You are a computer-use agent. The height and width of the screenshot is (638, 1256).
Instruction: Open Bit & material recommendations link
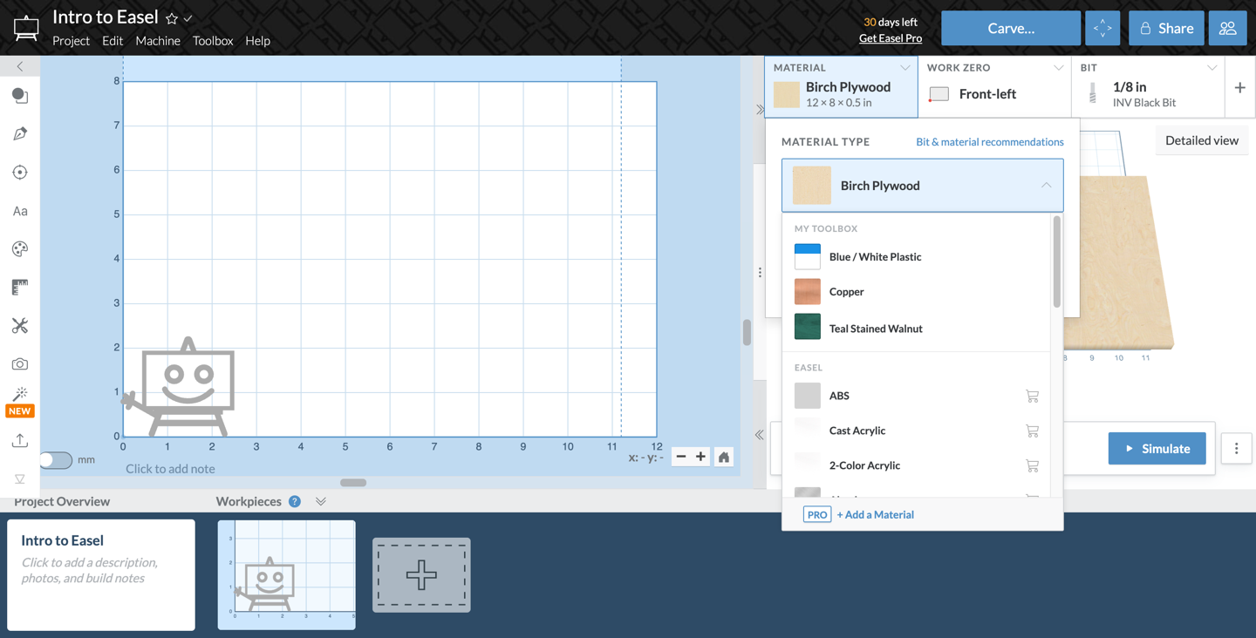click(x=990, y=142)
